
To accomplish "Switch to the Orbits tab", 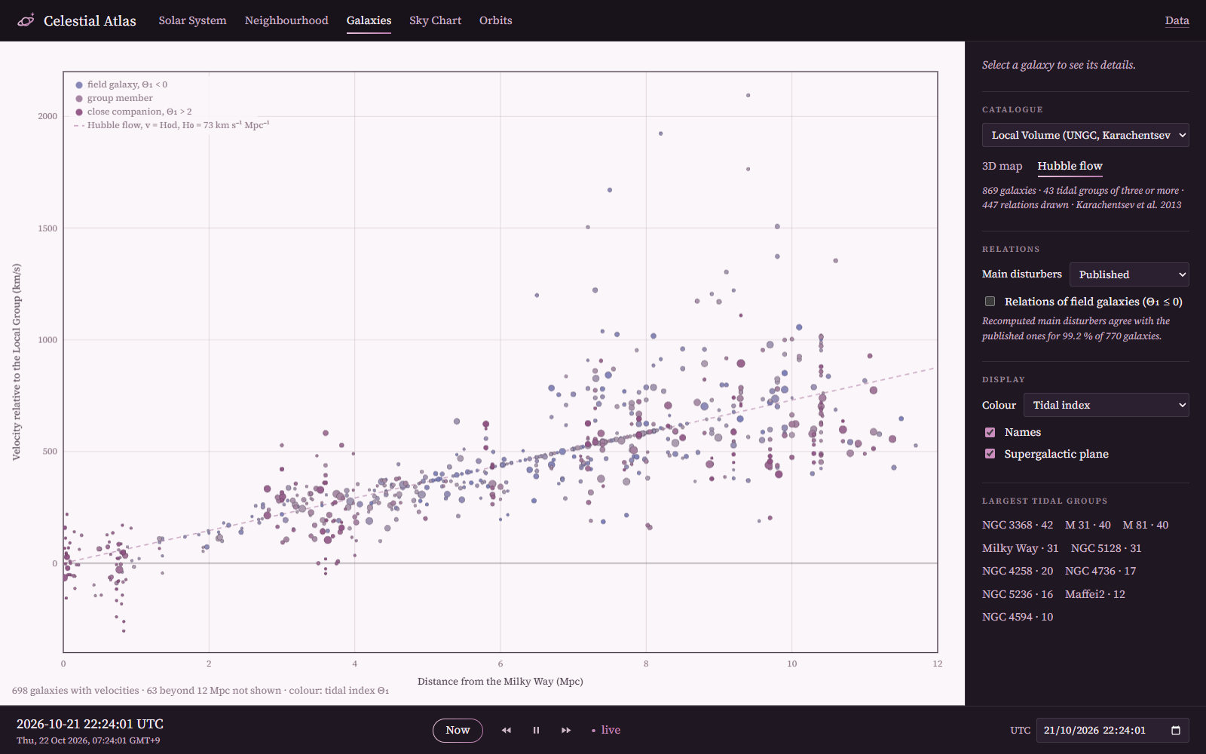I will tap(495, 20).
